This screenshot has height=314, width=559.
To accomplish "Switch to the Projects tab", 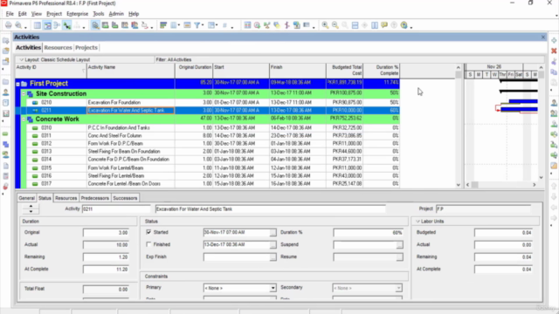I will tap(86, 47).
